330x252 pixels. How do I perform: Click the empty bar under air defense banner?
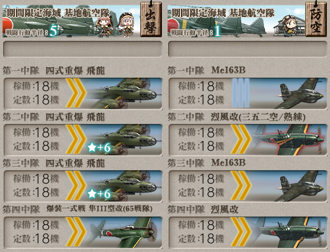click(x=247, y=49)
